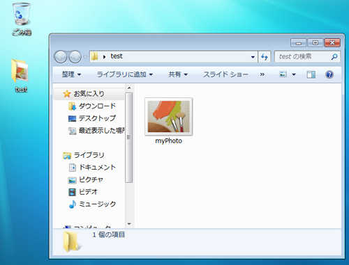The width and height of the screenshot is (349, 265).
Task: Open help via question mark icon
Action: point(329,74)
